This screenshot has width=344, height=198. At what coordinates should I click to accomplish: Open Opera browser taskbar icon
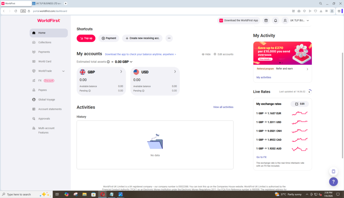coord(102,194)
